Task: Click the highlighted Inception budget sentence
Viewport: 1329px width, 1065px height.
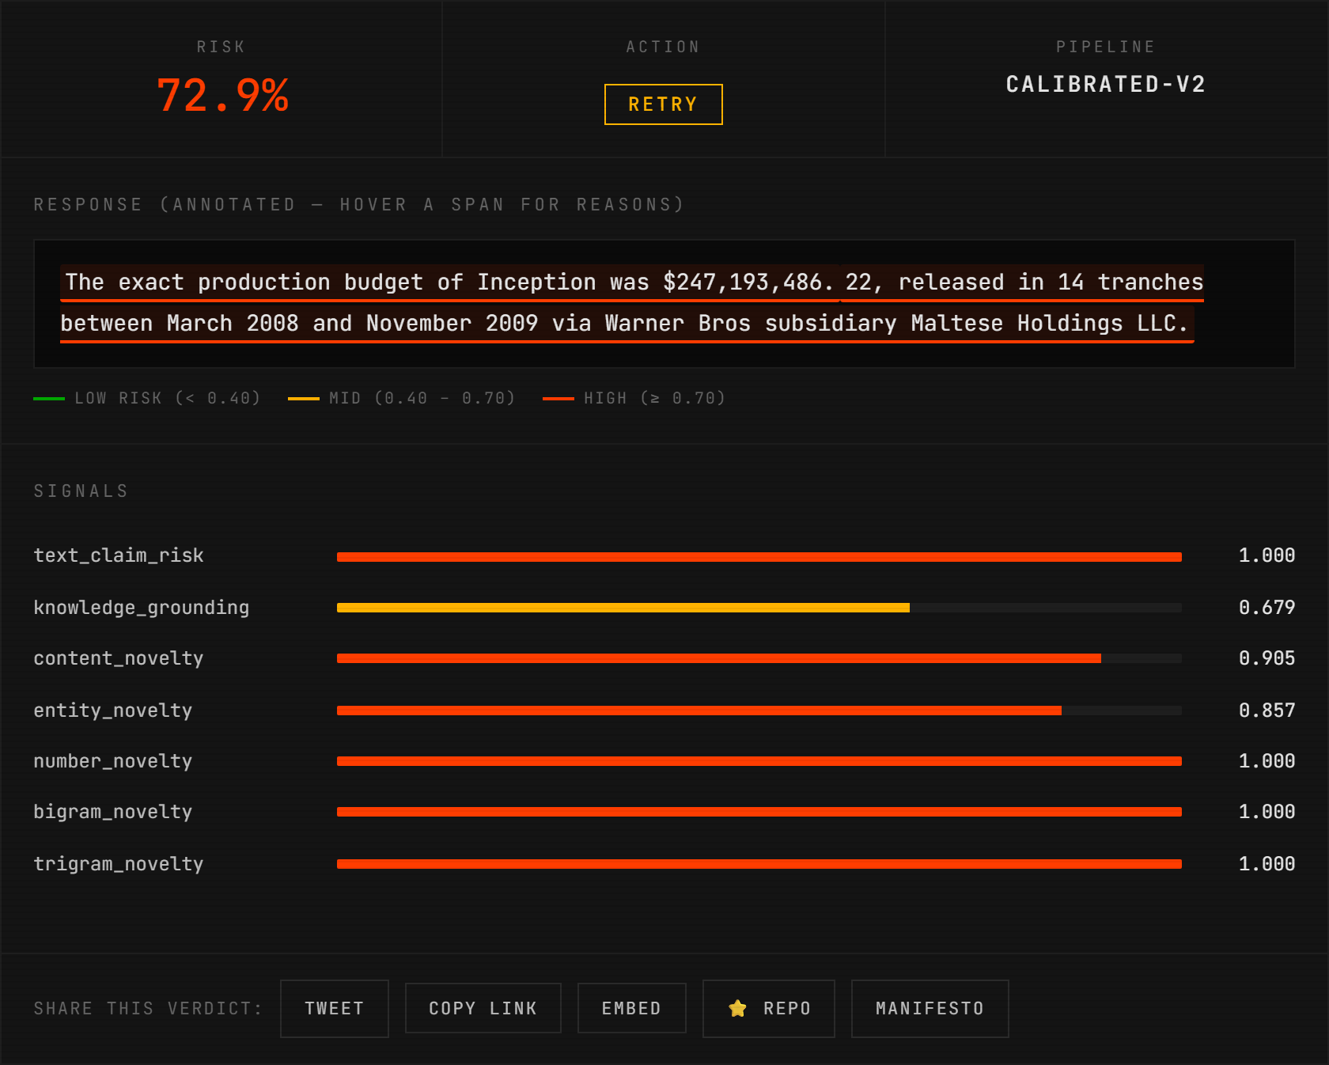Action: coord(630,301)
